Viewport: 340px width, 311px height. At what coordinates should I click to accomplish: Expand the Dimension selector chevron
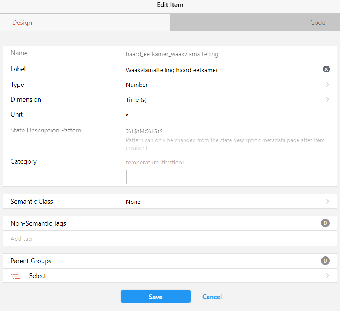pos(327,99)
